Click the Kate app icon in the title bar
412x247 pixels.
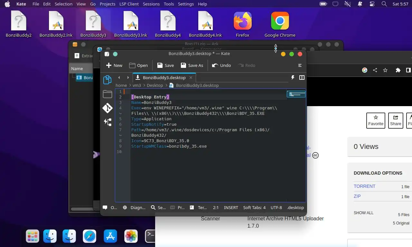tap(107, 54)
